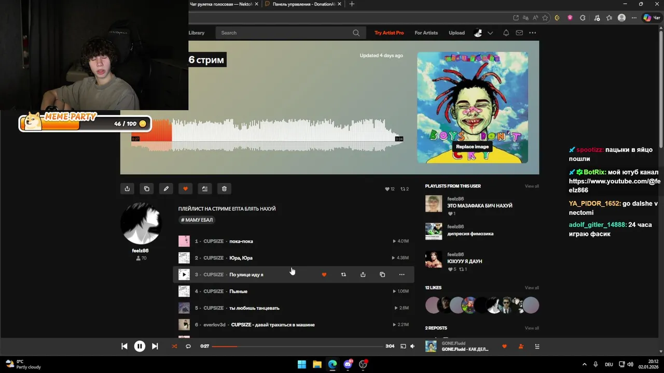The width and height of the screenshot is (664, 373).
Task: Open playlist дипресия фимозика
Action: point(471,234)
